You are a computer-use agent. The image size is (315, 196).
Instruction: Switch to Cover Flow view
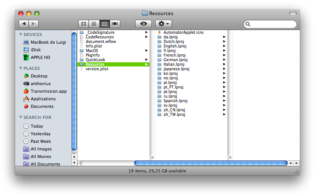115,24
